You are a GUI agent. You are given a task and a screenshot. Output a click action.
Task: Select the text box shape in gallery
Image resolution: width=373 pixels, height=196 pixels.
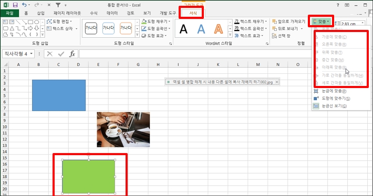pyautogui.click(x=5, y=22)
